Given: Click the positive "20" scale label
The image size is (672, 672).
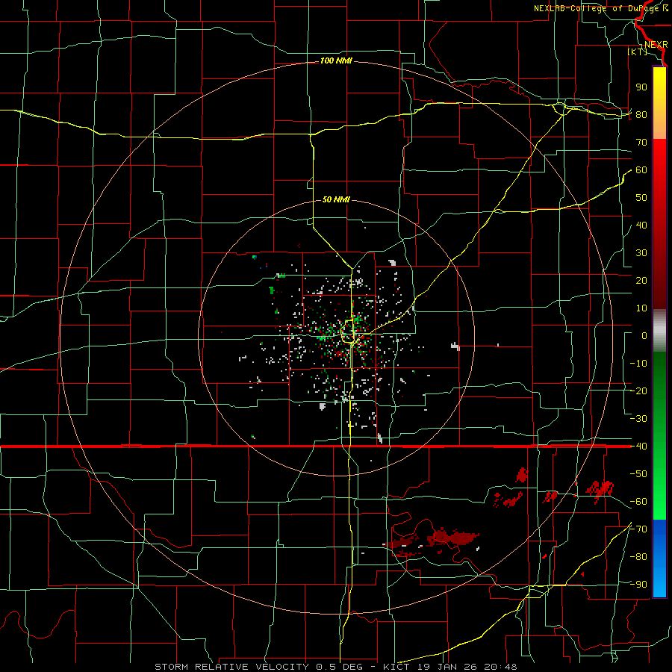Looking at the screenshot, I should [641, 280].
